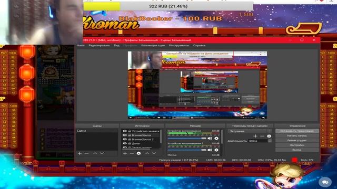Click Начать запись to start recording

point(297,135)
